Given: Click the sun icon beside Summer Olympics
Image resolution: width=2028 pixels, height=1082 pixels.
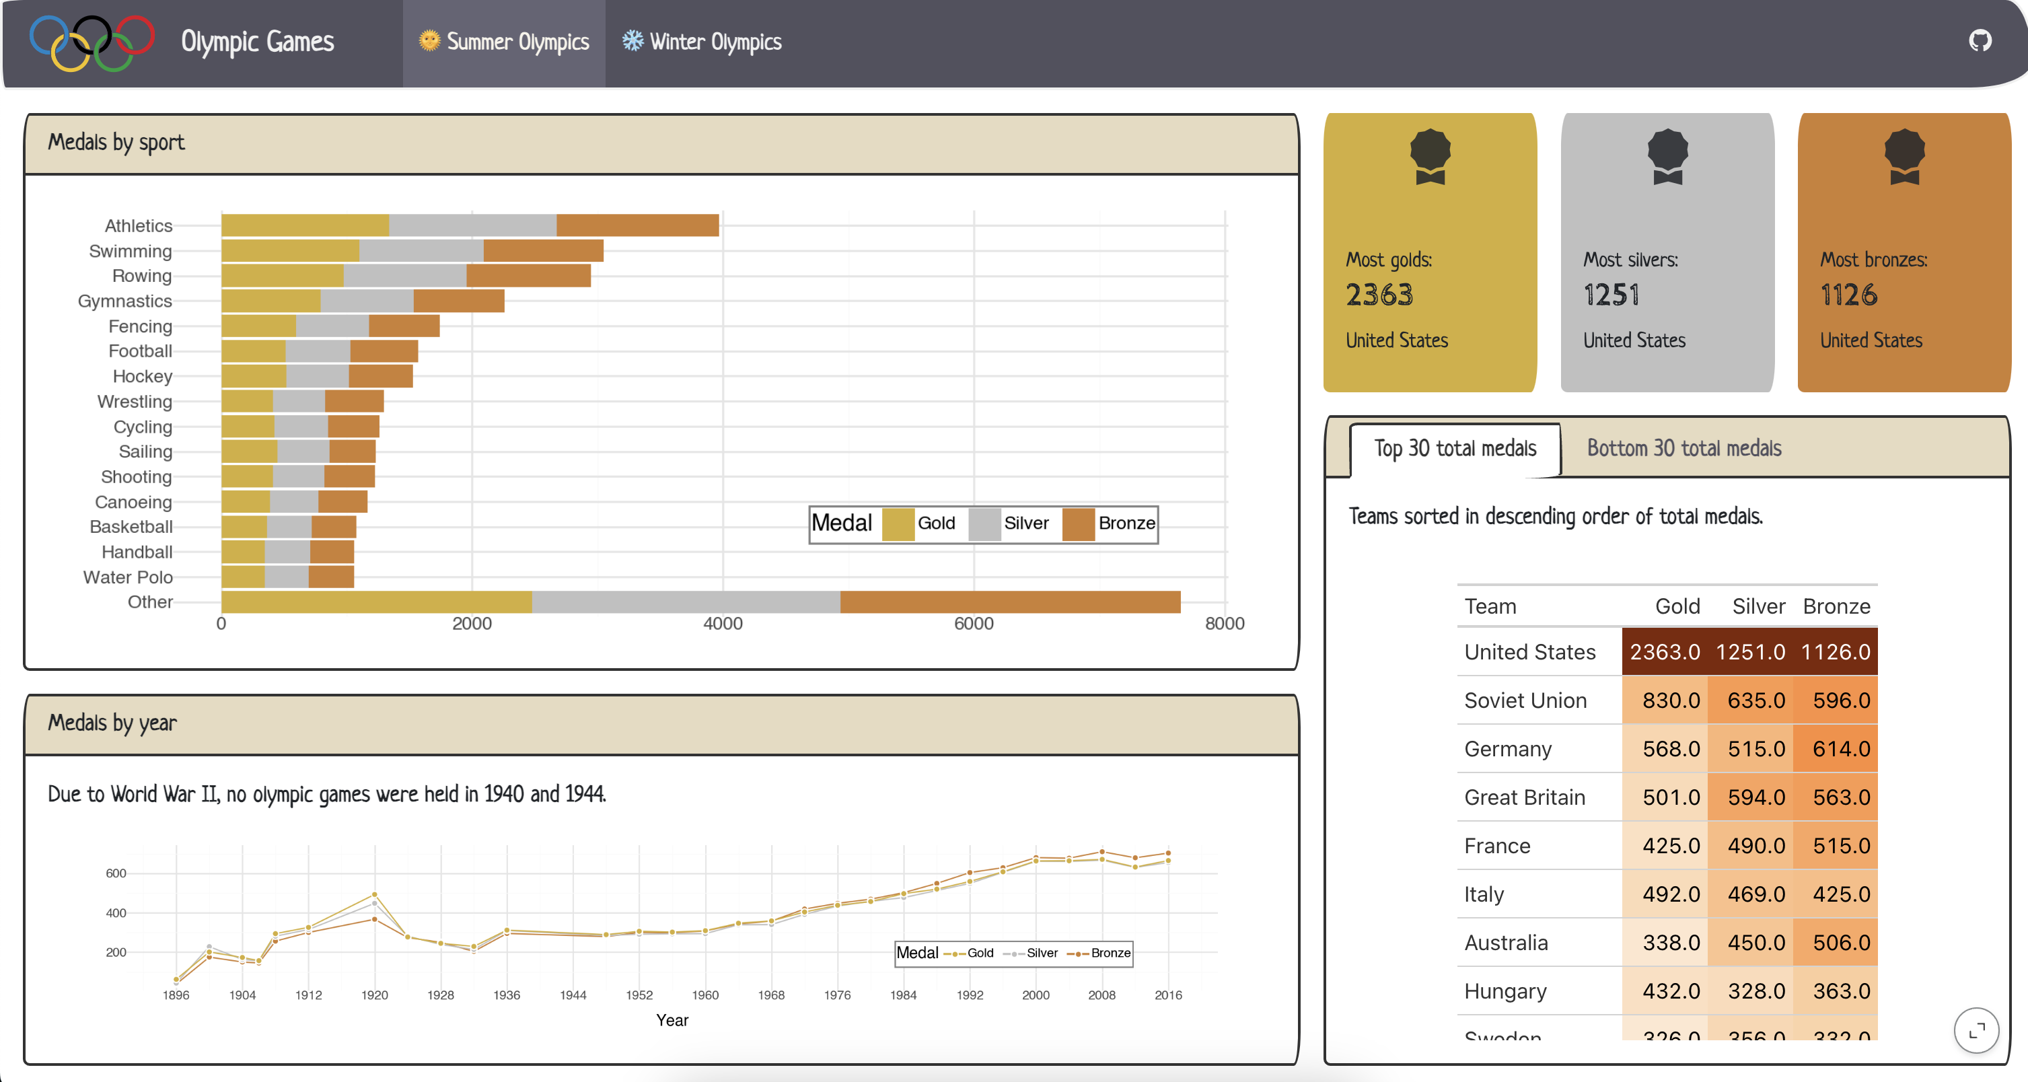Looking at the screenshot, I should (429, 40).
